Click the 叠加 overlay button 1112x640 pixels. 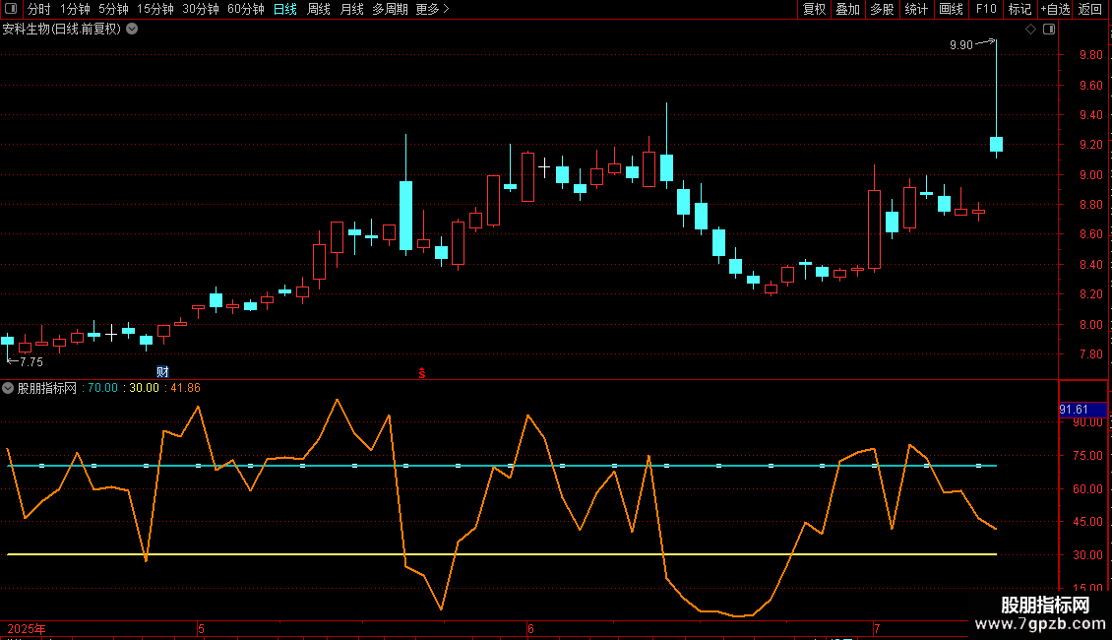[848, 9]
